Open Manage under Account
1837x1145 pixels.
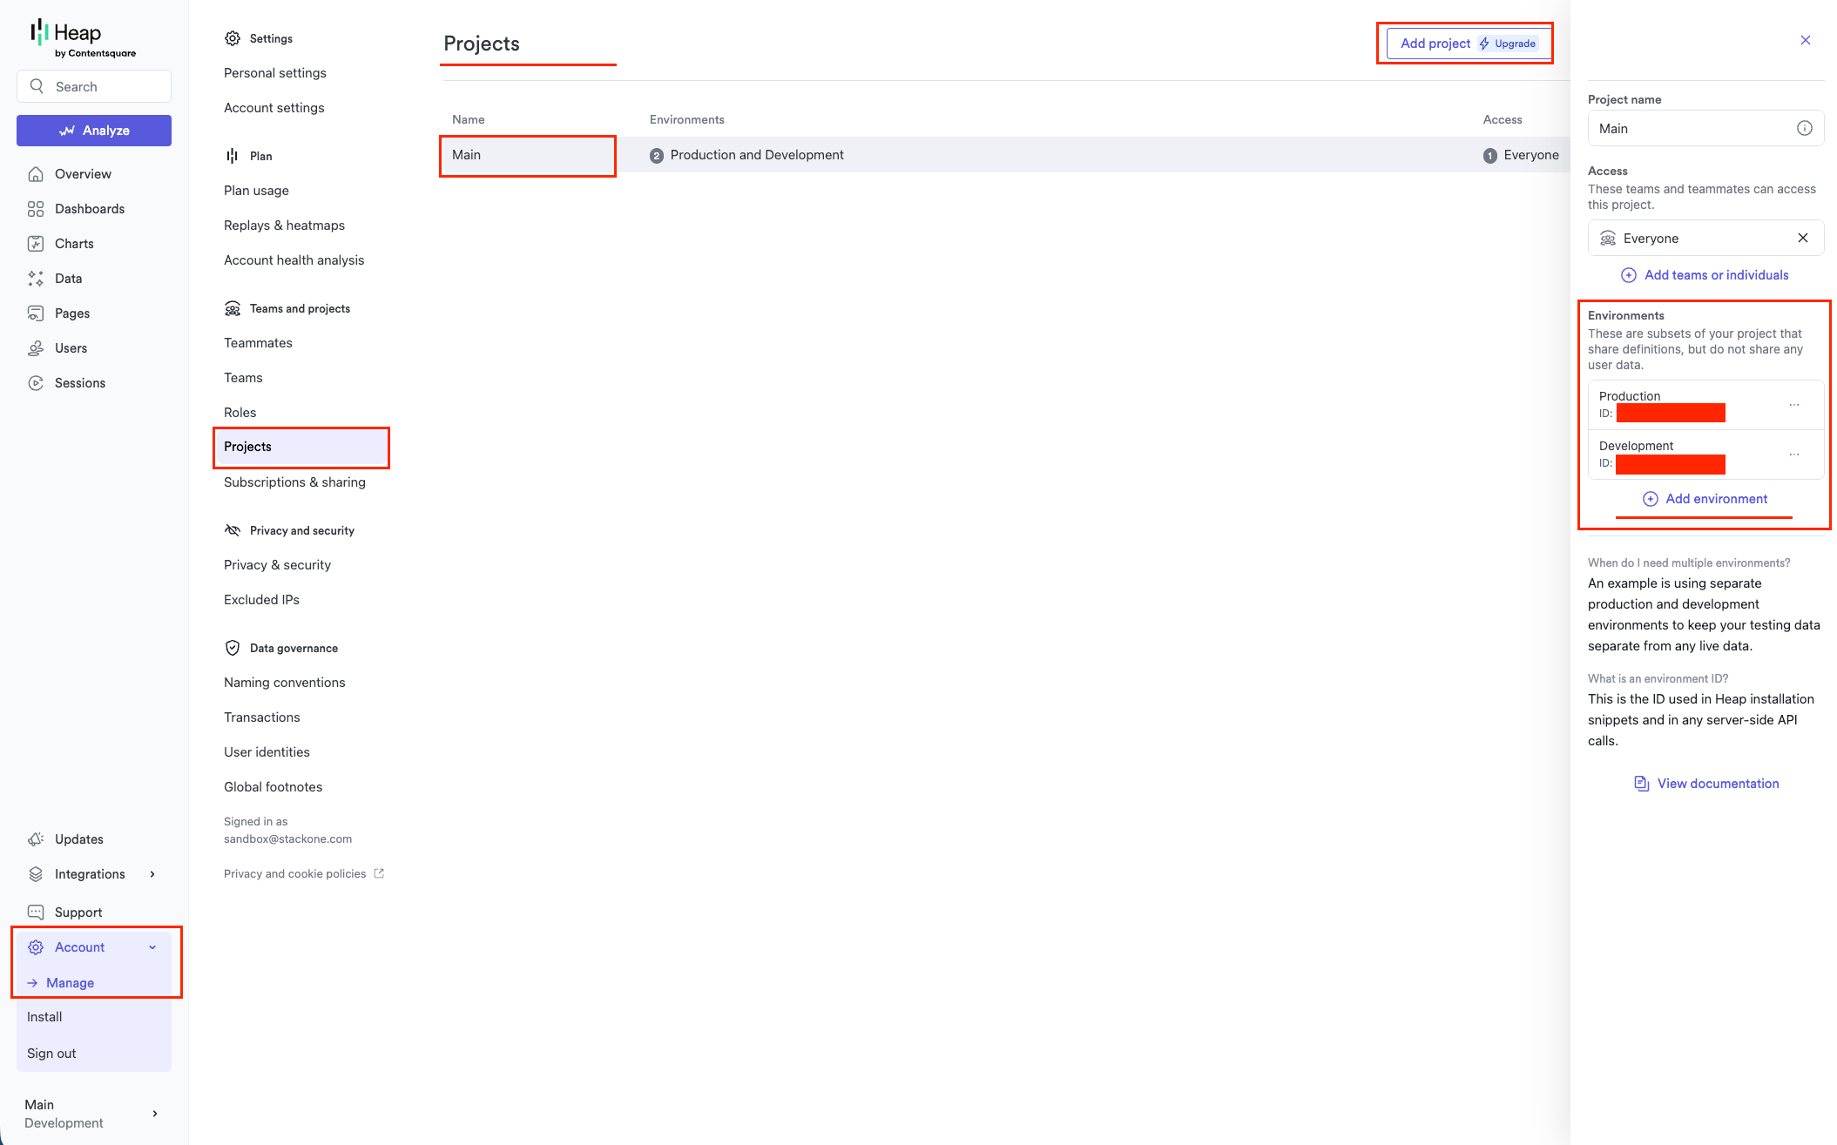[70, 983]
